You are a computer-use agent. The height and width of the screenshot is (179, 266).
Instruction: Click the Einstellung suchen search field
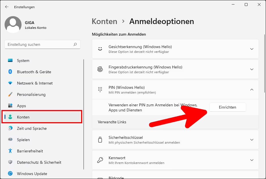coord(40,44)
